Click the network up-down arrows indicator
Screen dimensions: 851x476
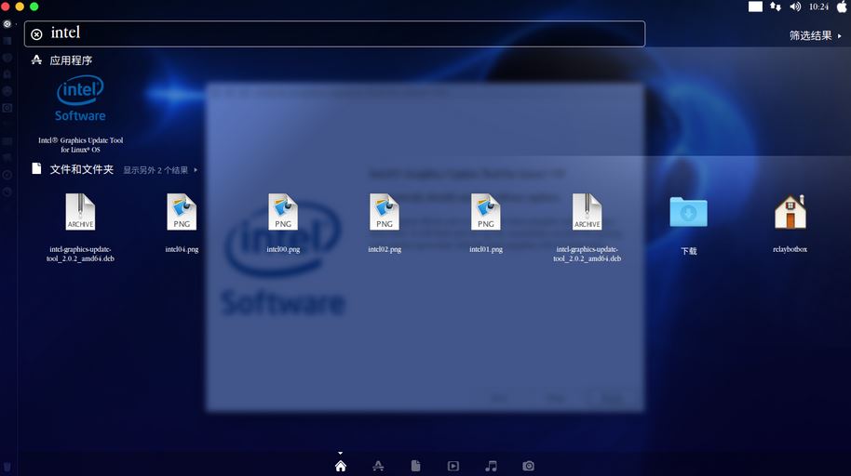776,7
